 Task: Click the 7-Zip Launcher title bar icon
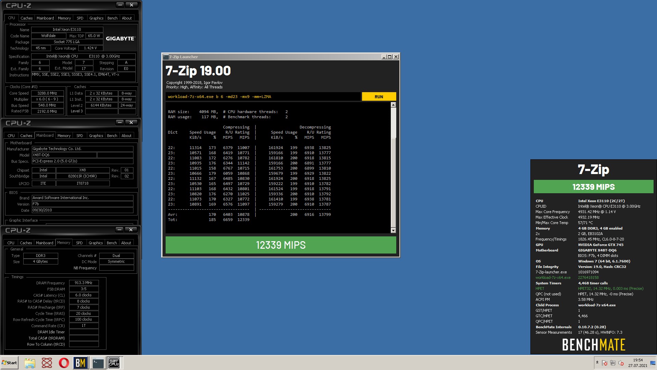point(166,57)
